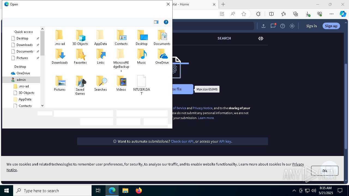Open Task View on the taskbar

click(98, 191)
